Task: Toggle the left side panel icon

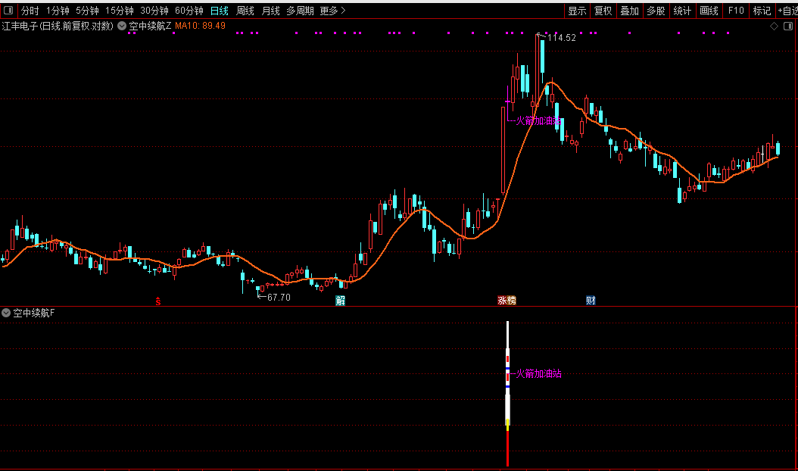Action: [8, 11]
